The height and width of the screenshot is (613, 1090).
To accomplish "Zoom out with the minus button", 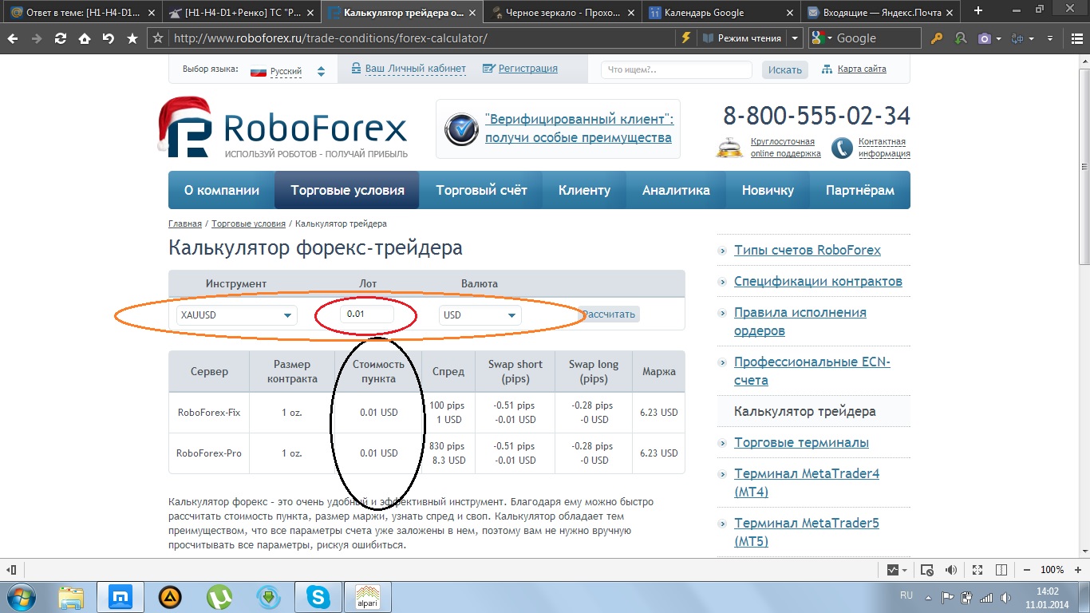I will (1025, 570).
